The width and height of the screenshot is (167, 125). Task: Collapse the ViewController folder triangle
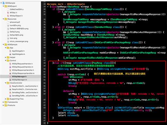[x=5, y=83]
